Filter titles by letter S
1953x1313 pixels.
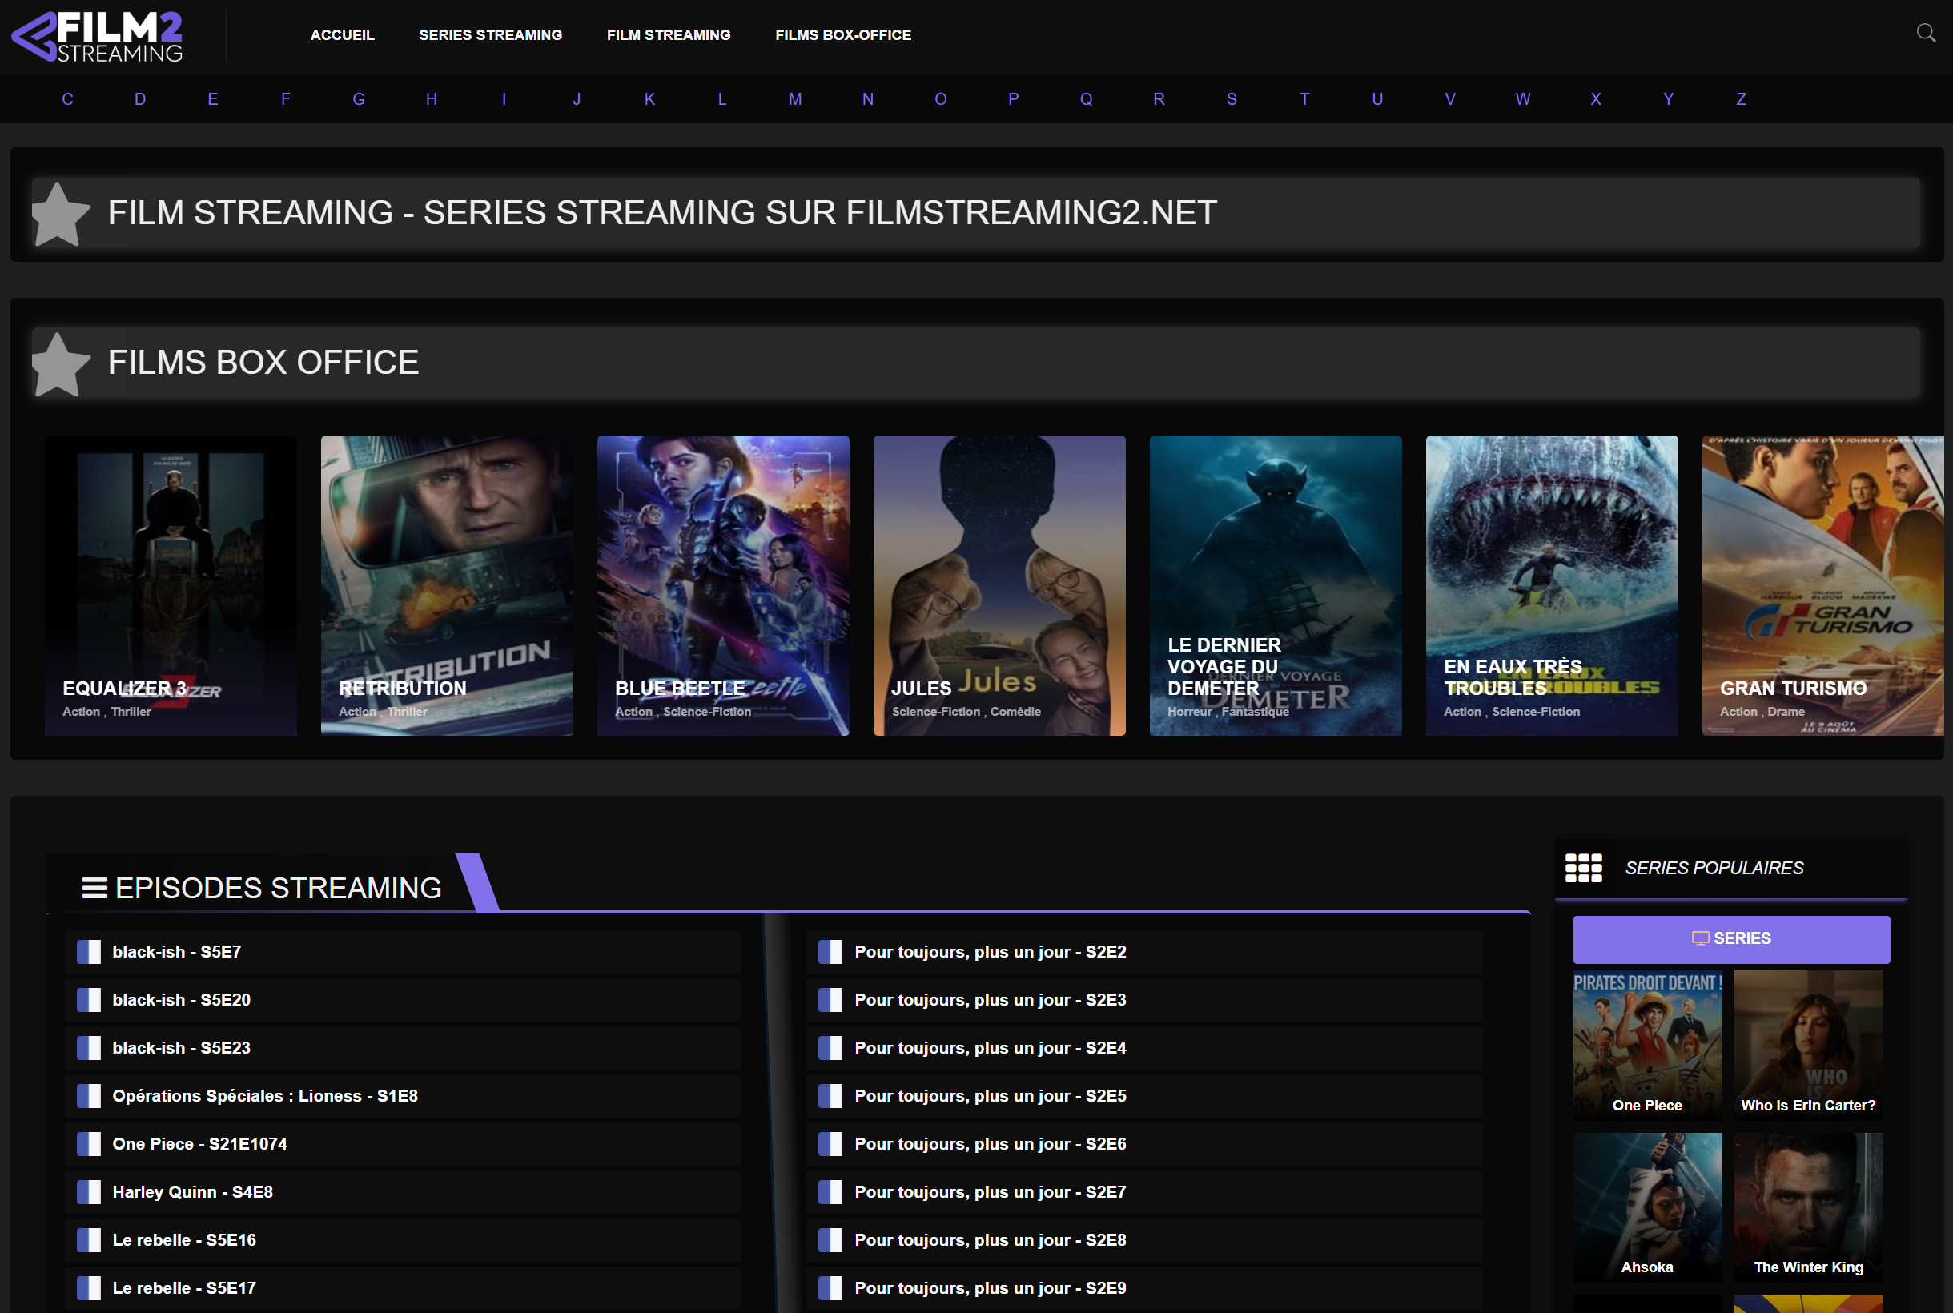point(1231,98)
